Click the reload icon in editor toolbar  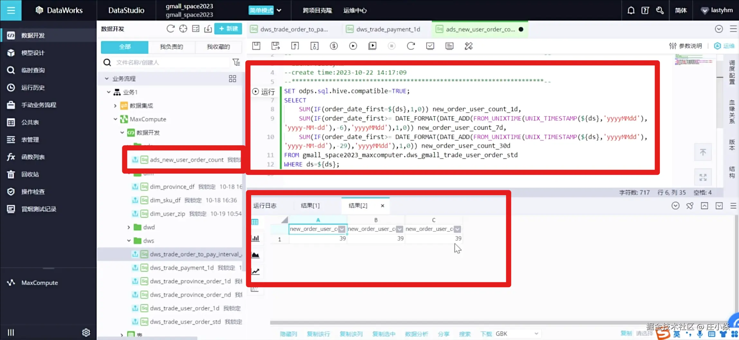[x=411, y=46]
